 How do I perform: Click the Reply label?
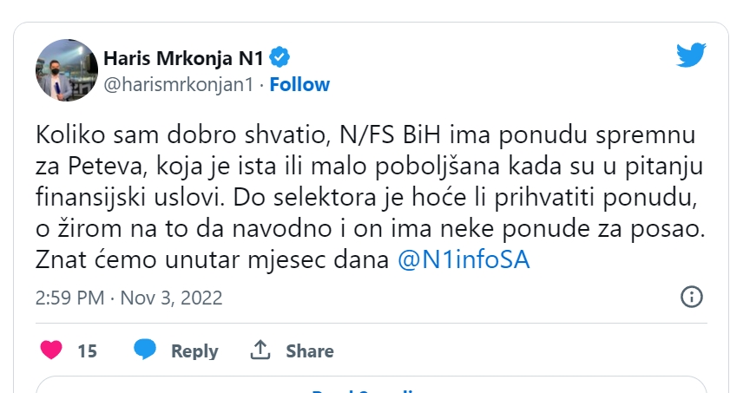point(194,351)
